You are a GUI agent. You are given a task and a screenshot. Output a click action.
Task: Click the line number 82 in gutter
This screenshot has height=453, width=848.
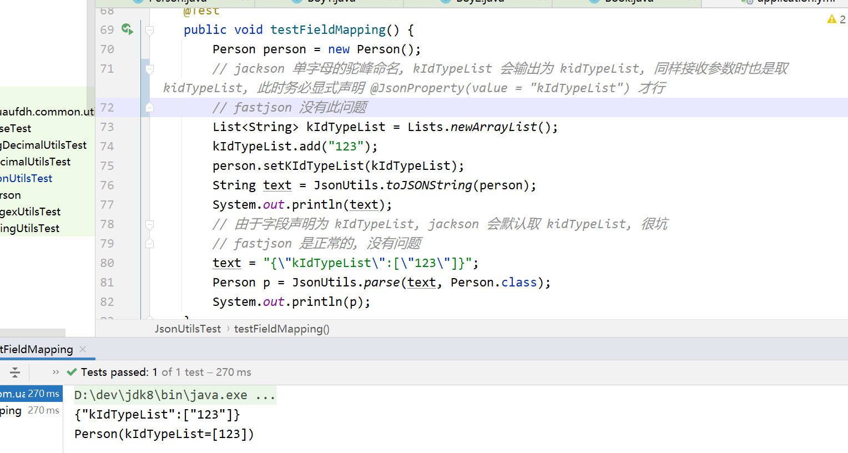[x=107, y=302]
